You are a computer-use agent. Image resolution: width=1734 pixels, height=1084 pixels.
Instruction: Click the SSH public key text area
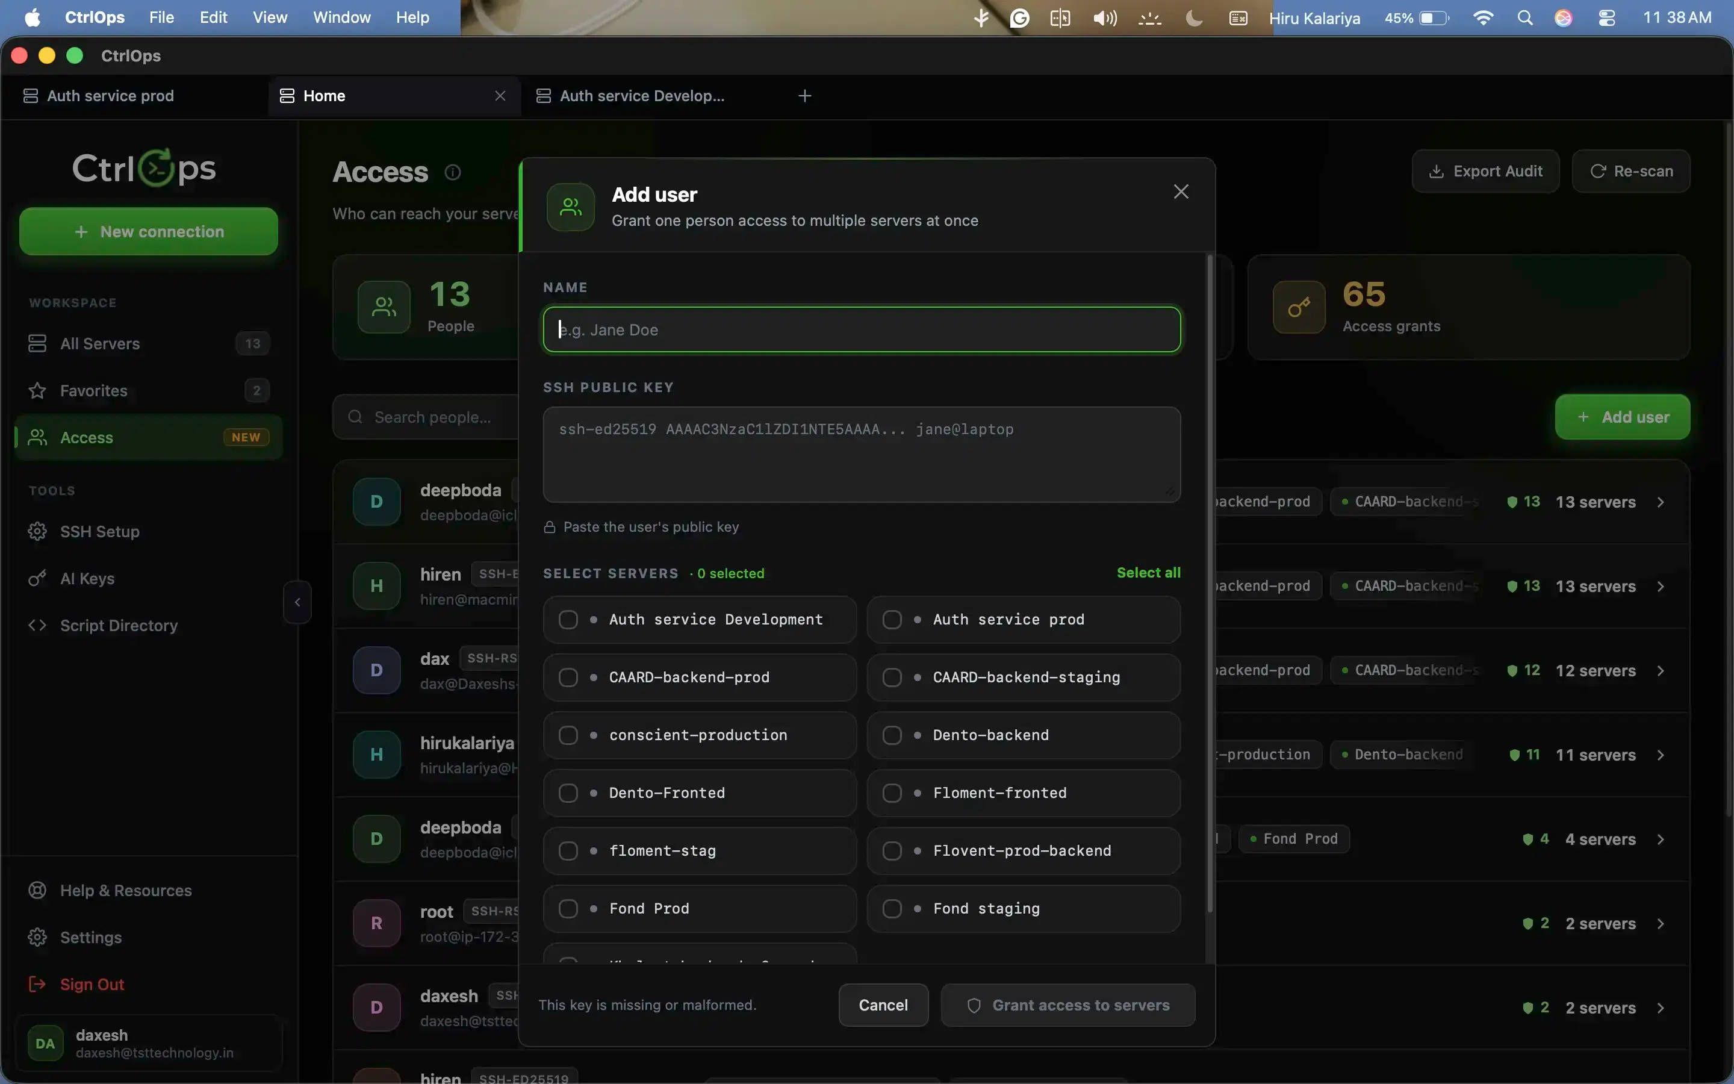862,455
